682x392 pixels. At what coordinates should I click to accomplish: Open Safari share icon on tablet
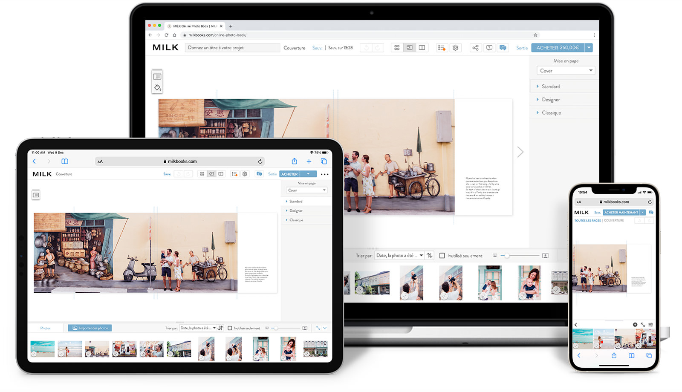(x=294, y=161)
